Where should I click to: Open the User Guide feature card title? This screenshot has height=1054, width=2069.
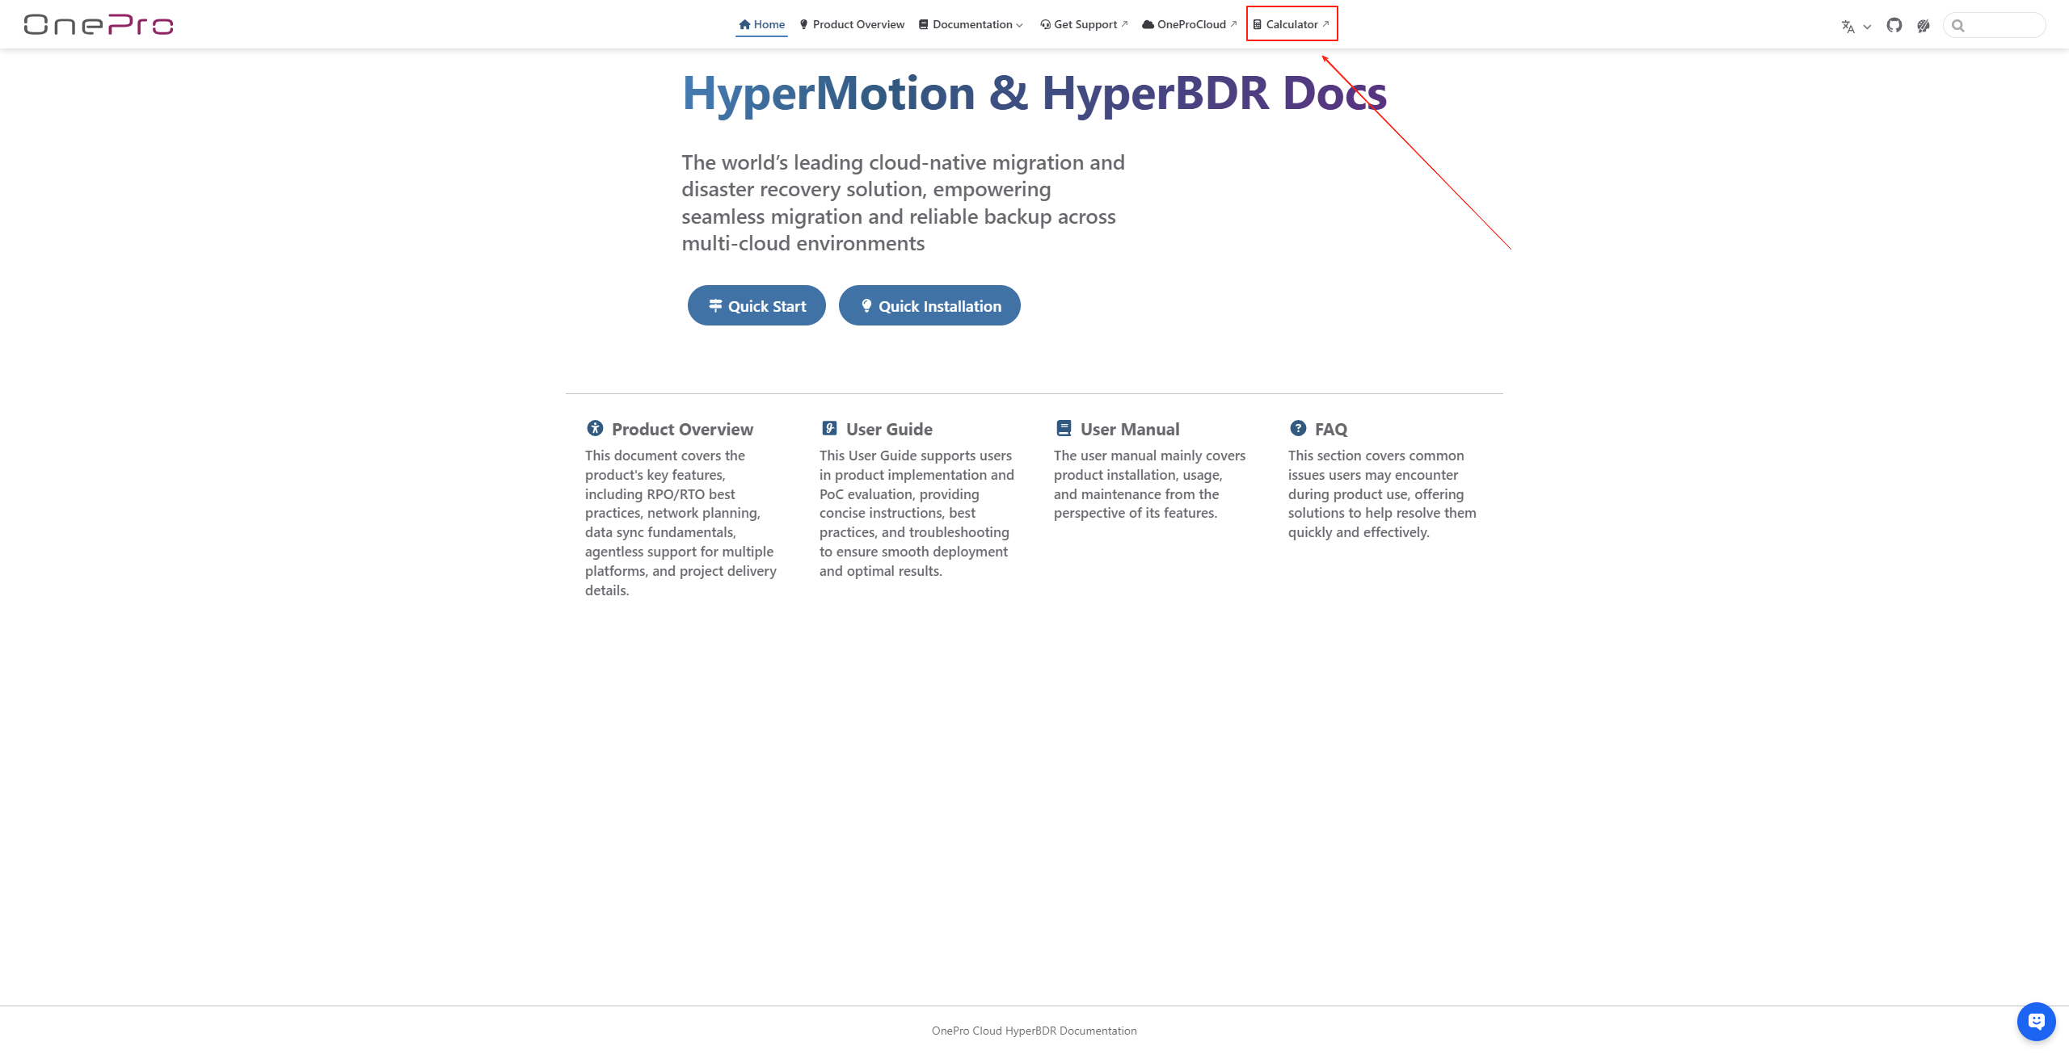889,429
